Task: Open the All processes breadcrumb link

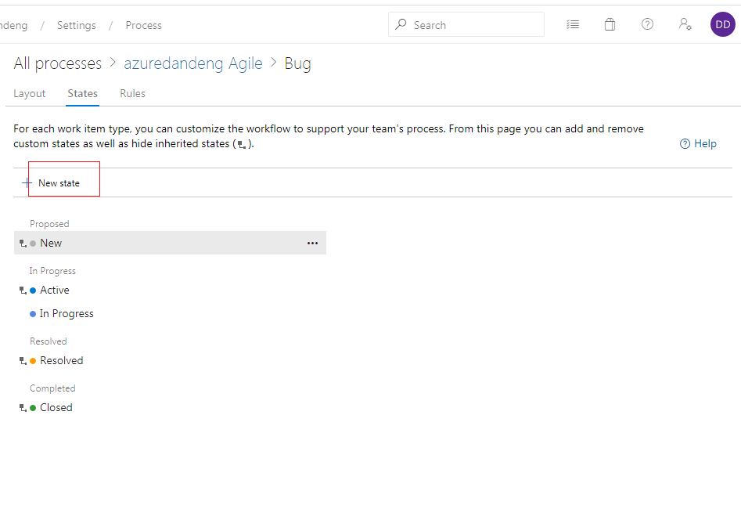Action: 57,63
